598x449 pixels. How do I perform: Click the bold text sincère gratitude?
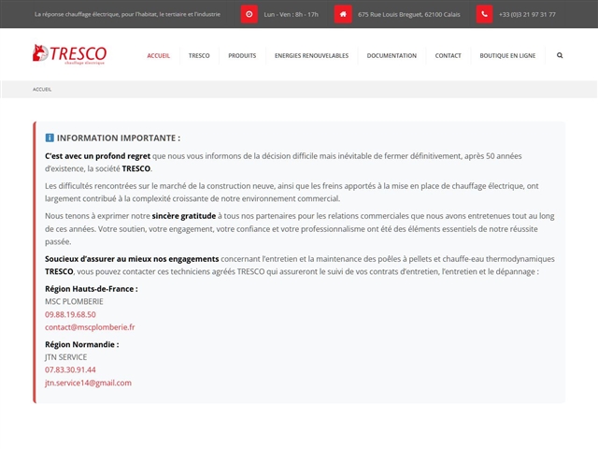[x=184, y=216]
